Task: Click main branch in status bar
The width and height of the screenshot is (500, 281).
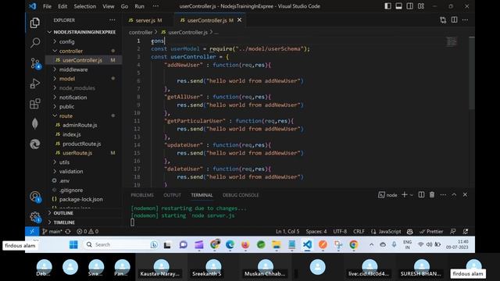Action: (x=52, y=231)
